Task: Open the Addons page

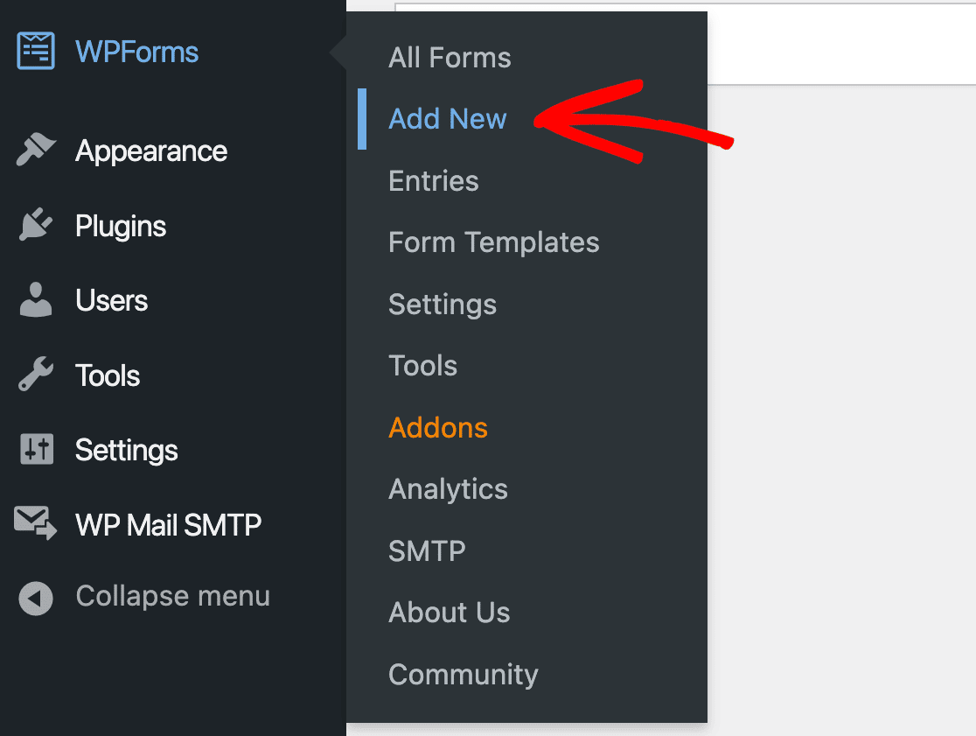Action: click(438, 428)
